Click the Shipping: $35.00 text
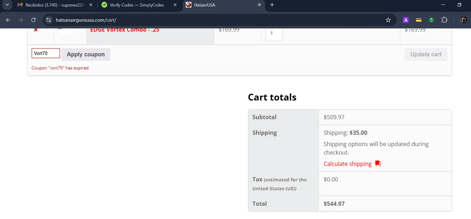This screenshot has width=471, height=219. 345,133
